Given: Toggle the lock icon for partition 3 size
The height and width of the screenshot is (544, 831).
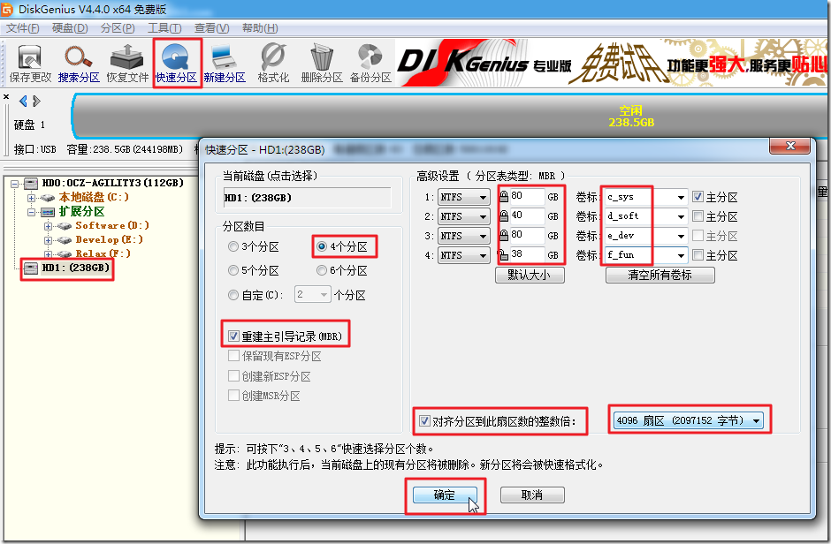Looking at the screenshot, I should (x=504, y=235).
